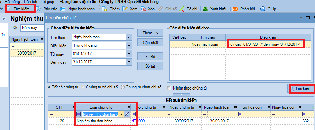This screenshot has height=130, width=315.
Task: View the record using Xem
Action: [130, 9]
